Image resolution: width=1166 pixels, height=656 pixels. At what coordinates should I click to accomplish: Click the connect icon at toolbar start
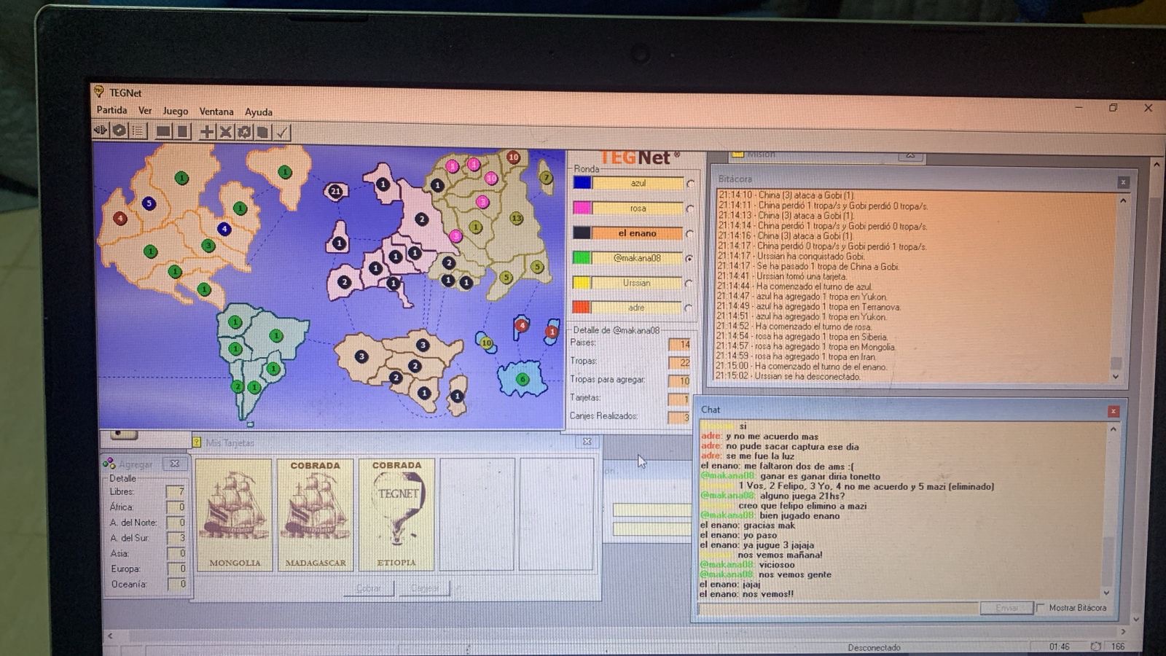pos(101,130)
